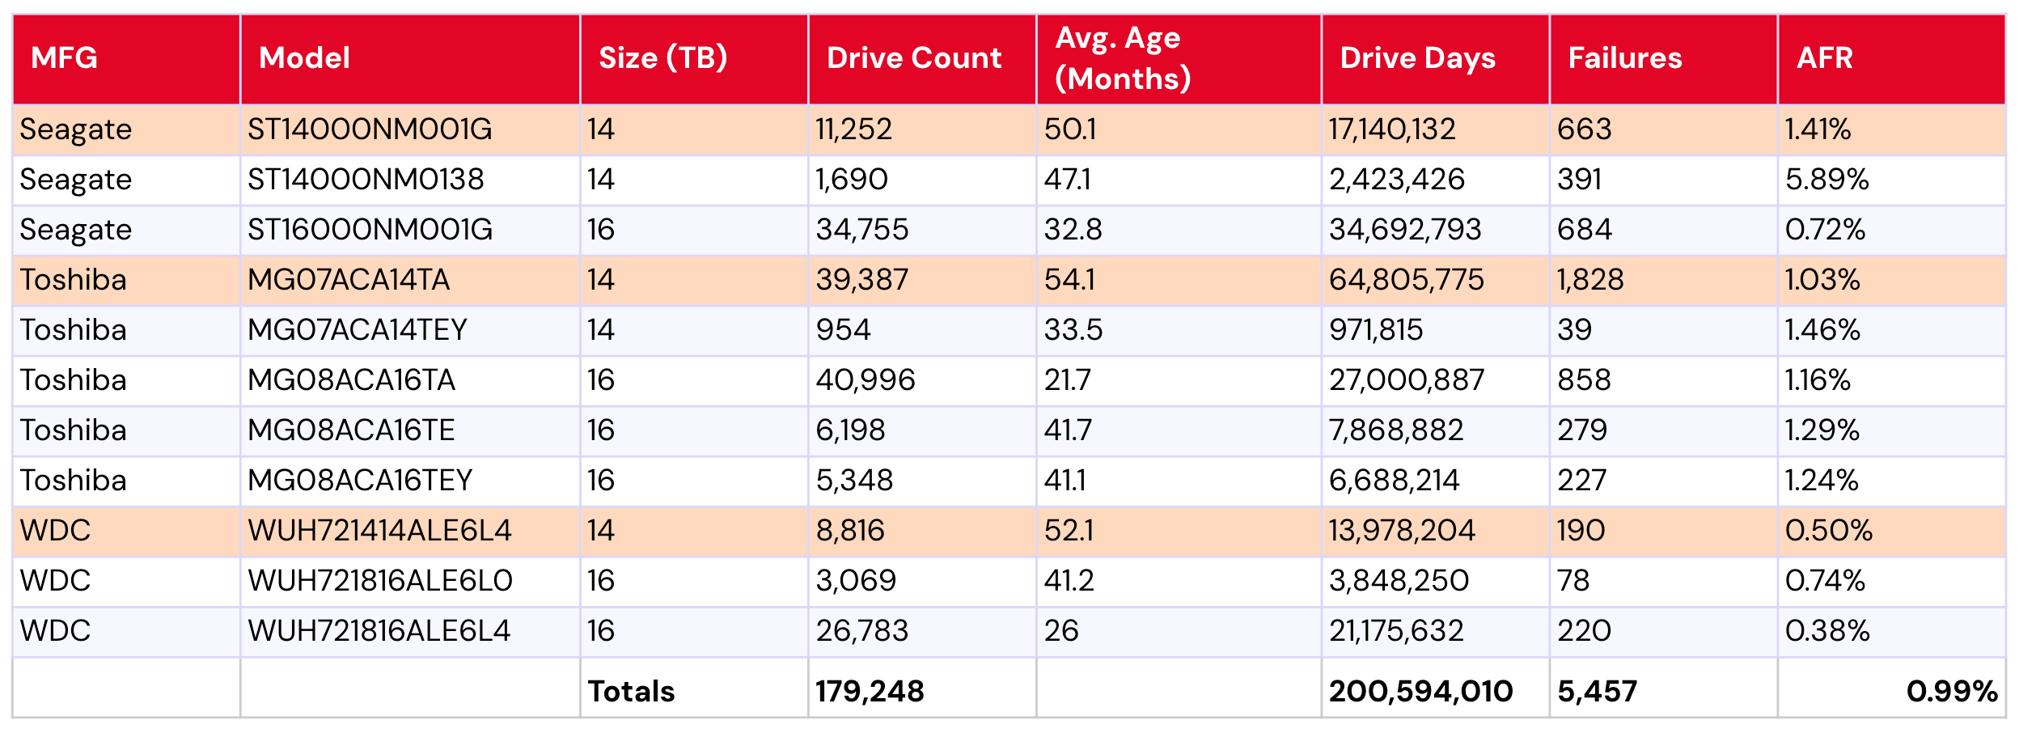The height and width of the screenshot is (733, 2019).
Task: Click drive days value 971,815
Action: coord(1376,330)
